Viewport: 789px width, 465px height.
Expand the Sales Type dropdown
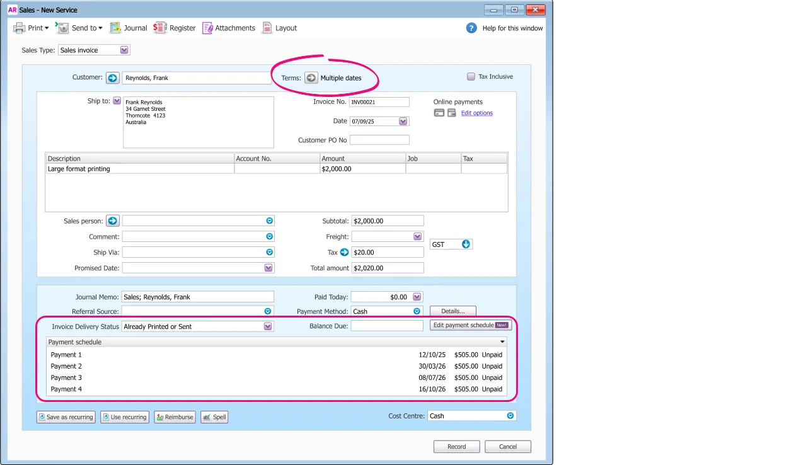124,50
